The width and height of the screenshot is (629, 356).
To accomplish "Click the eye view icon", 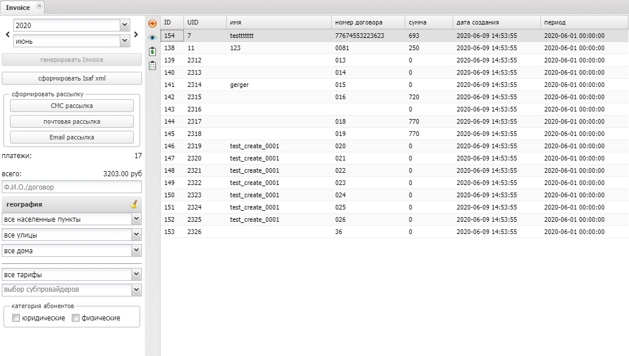I will 152,37.
